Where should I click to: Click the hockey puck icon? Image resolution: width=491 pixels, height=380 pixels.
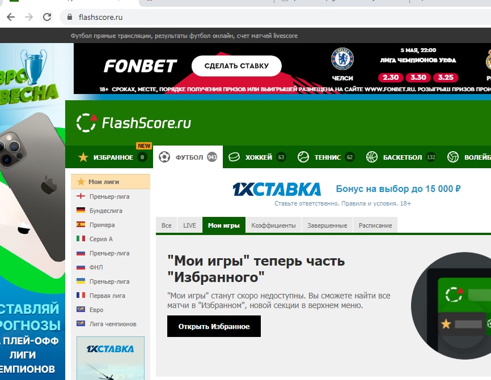[x=234, y=157]
